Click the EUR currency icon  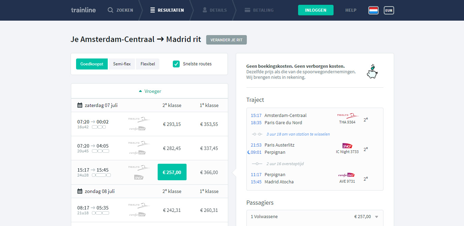(389, 10)
